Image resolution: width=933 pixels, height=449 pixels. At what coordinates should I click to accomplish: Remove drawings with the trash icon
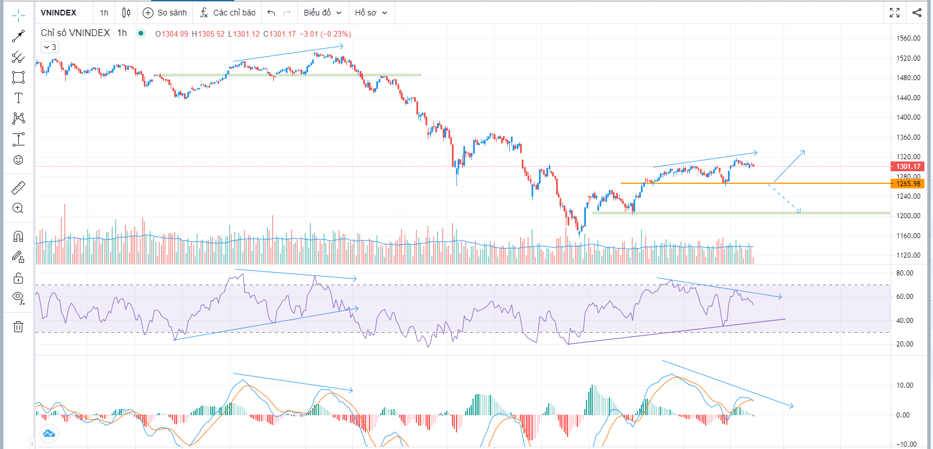coord(18,326)
